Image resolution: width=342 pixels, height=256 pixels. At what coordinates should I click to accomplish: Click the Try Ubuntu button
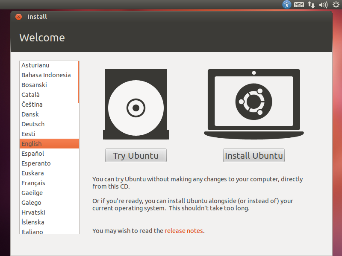136,155
